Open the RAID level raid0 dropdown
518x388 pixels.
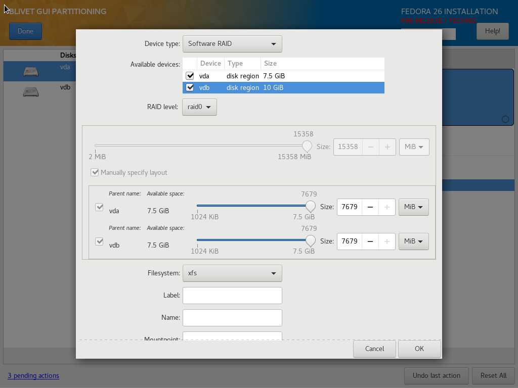199,107
